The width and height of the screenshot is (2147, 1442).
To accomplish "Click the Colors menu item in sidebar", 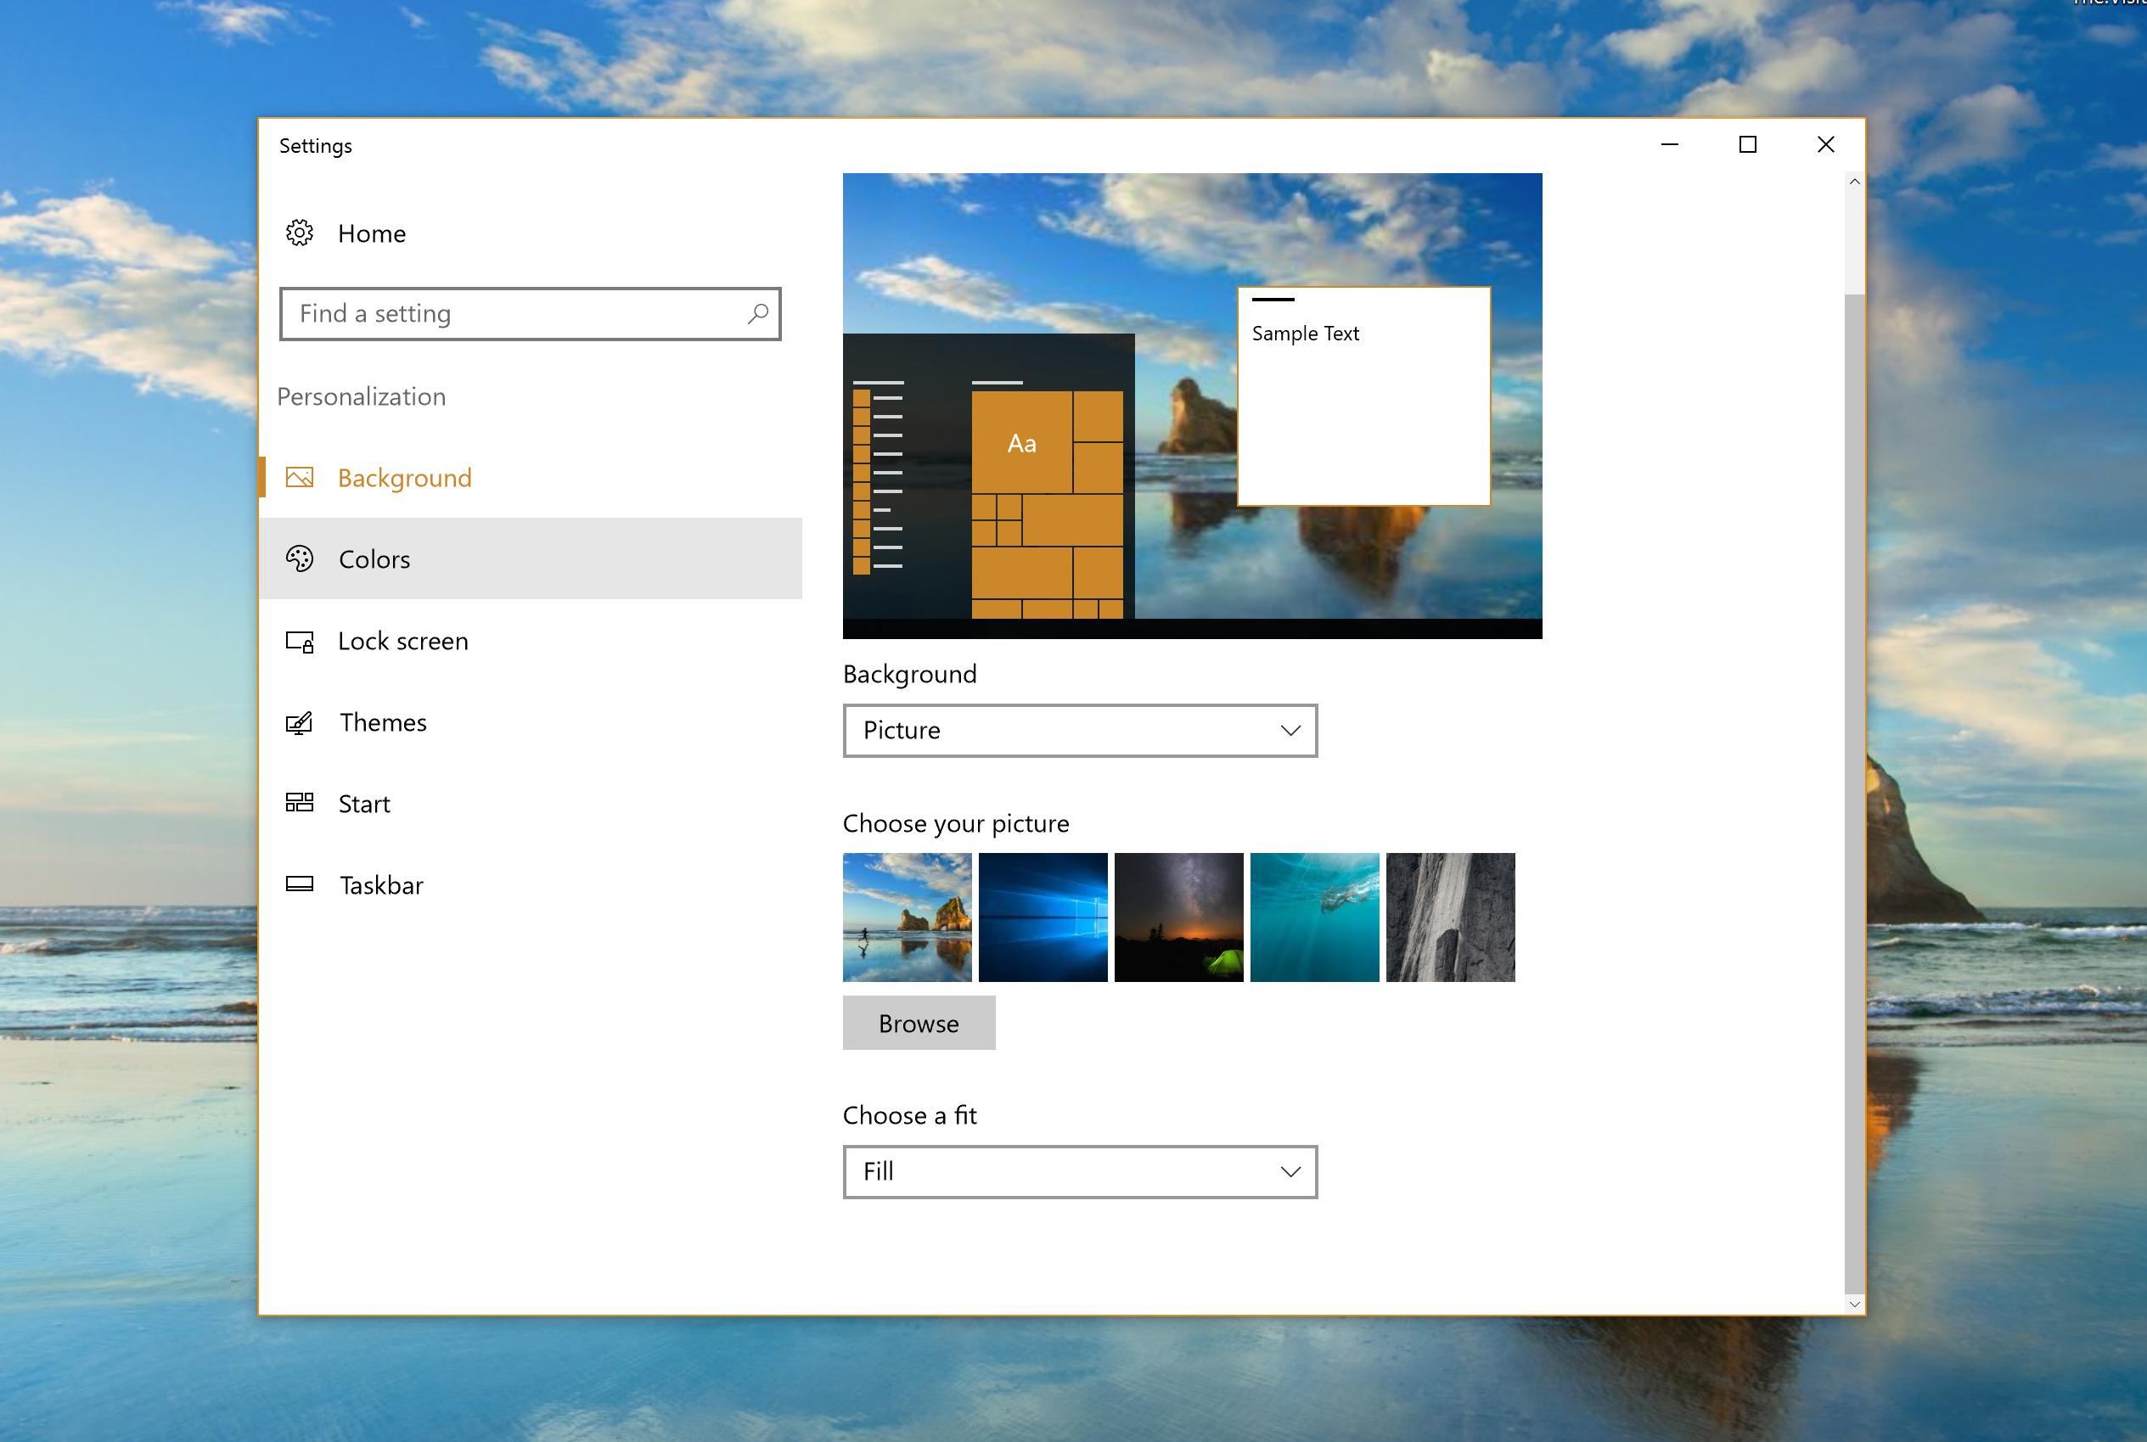I will pyautogui.click(x=374, y=558).
